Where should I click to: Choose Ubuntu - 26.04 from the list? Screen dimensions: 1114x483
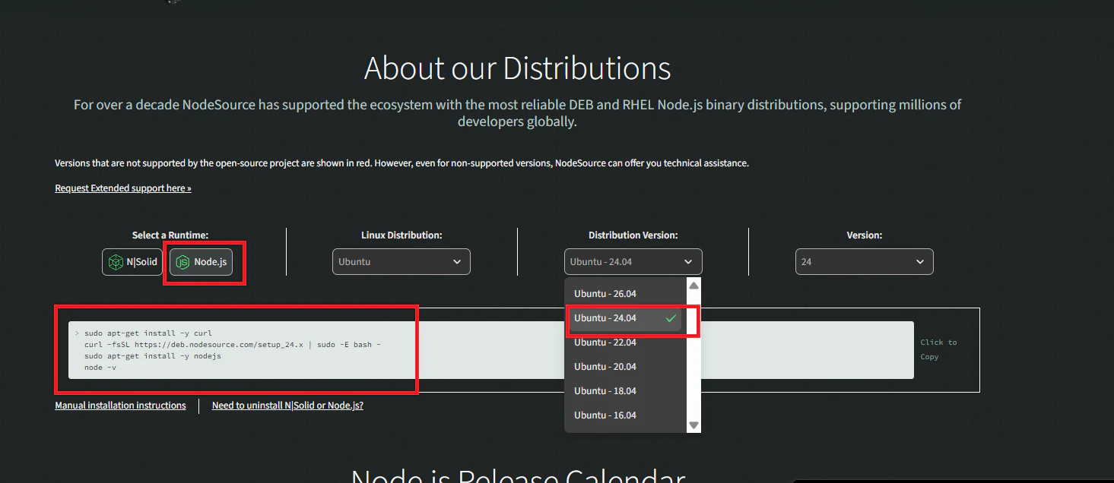625,293
